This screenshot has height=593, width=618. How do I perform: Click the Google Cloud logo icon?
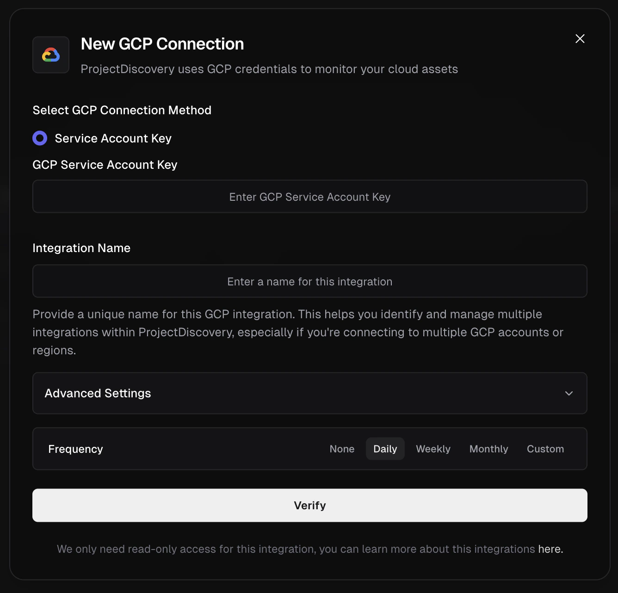[50, 55]
